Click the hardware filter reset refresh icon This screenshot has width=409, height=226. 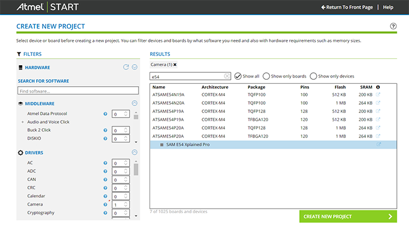[126, 67]
